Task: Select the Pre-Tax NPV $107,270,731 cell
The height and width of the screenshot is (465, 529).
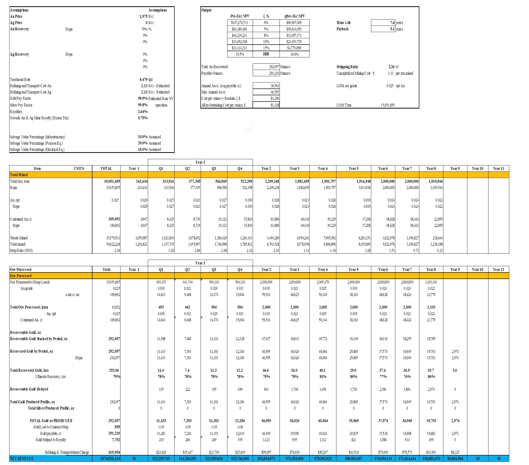Action: pyautogui.click(x=240, y=23)
